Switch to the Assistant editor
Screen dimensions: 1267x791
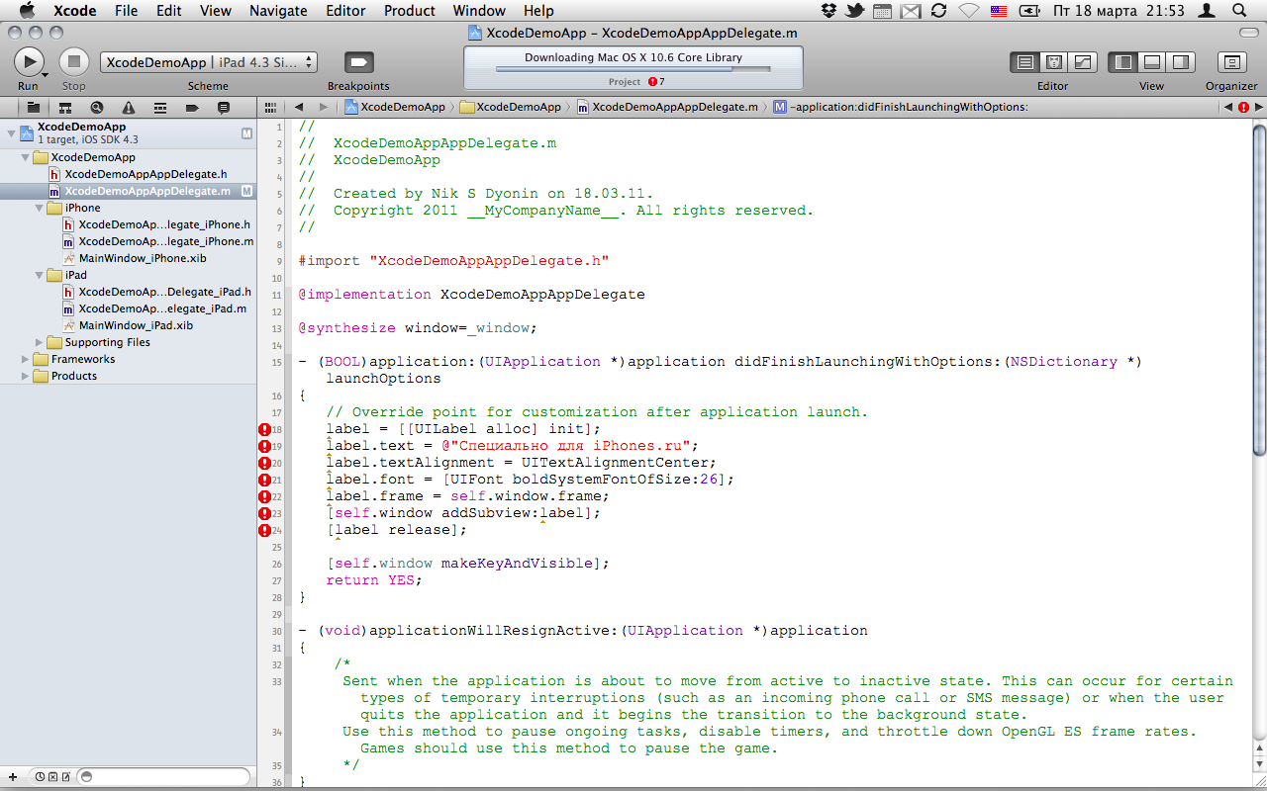coord(1054,62)
